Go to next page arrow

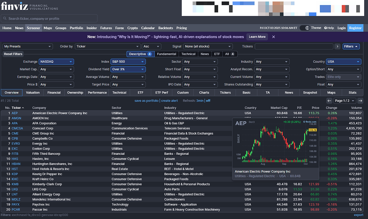coord(360,100)
